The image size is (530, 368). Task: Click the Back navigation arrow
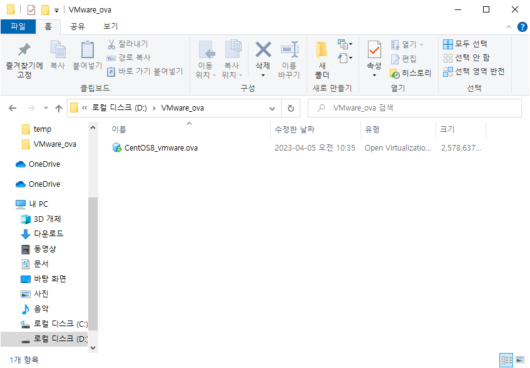tap(13, 108)
